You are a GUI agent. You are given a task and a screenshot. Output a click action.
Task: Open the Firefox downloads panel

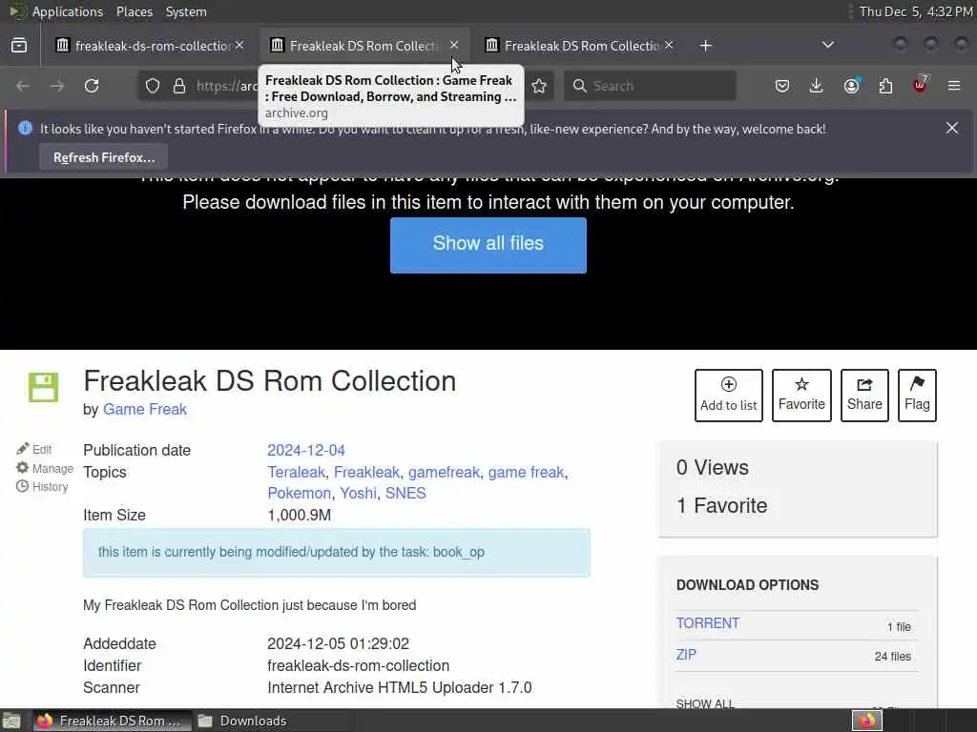tap(817, 86)
